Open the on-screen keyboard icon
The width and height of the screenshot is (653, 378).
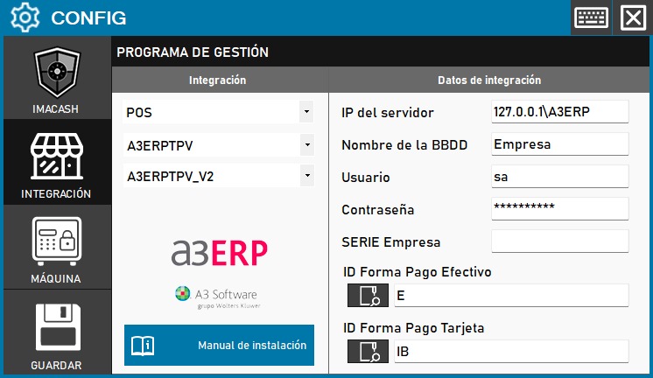tap(592, 17)
